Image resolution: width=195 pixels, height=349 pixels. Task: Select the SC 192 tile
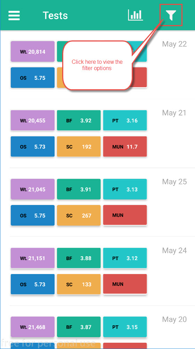click(79, 147)
